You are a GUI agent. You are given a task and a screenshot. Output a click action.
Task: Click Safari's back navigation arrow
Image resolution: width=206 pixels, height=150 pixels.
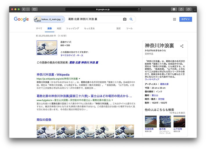pos(24,9)
